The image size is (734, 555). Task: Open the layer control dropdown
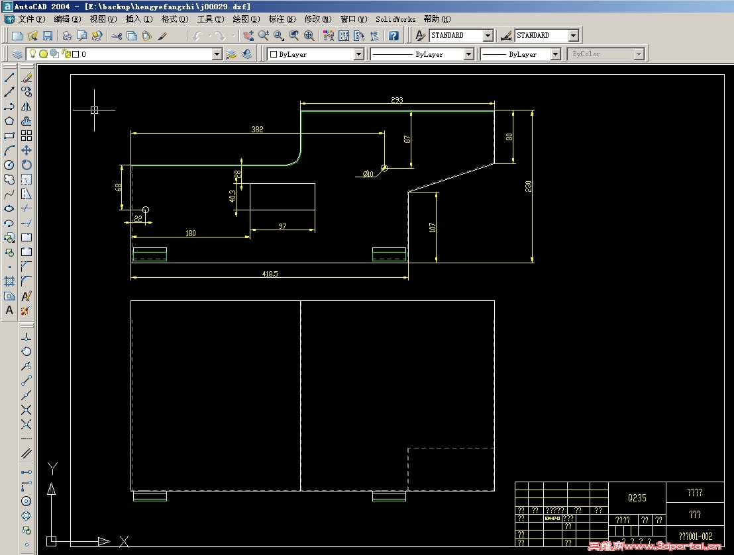click(x=217, y=54)
